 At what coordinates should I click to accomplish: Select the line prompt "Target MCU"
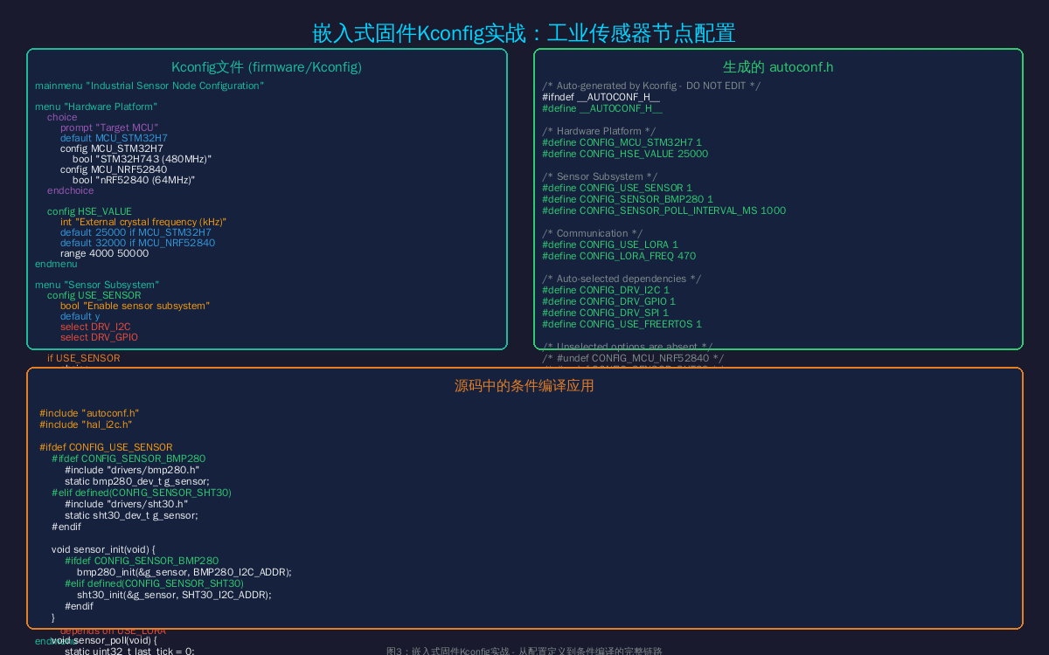click(109, 128)
